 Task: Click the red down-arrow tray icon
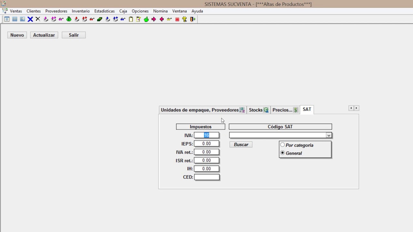76,19
